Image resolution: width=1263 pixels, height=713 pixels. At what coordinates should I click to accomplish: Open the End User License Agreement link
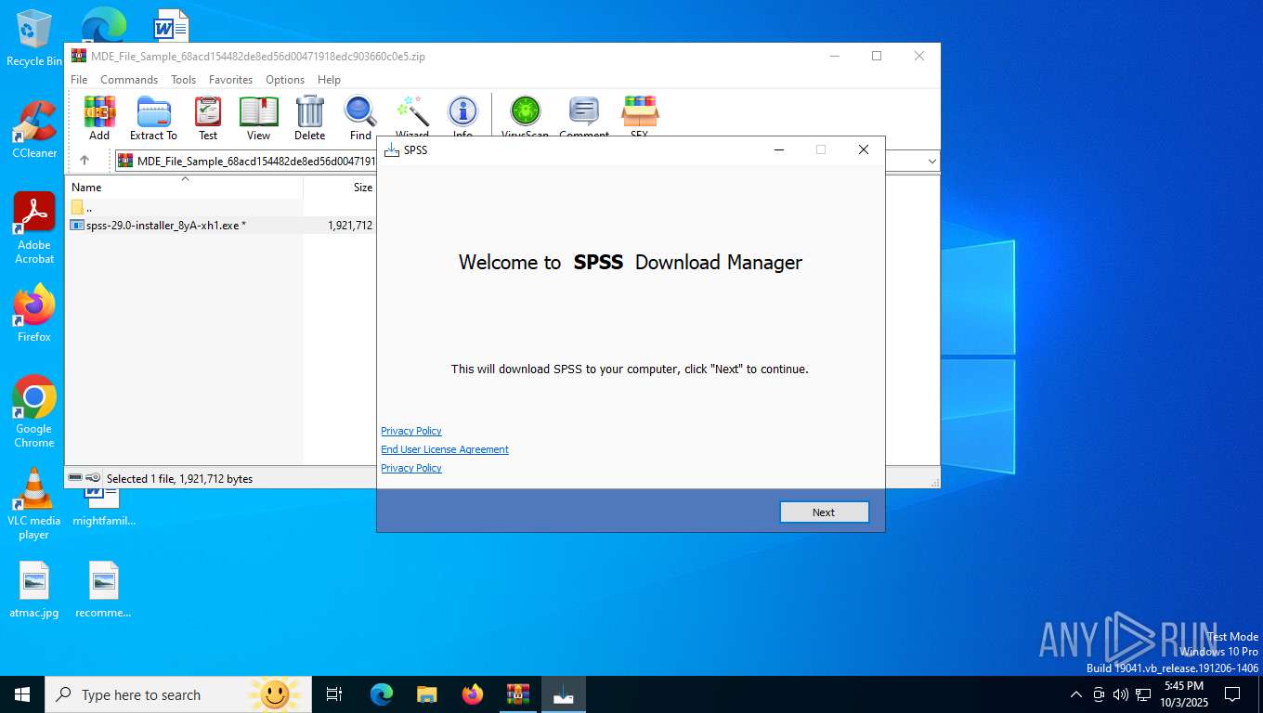click(445, 449)
